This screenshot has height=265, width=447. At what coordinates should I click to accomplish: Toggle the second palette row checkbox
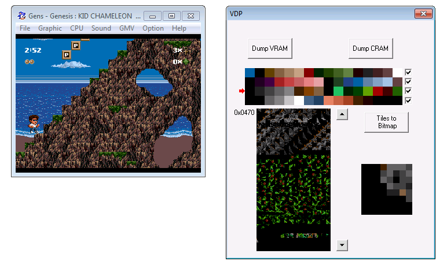point(408,81)
